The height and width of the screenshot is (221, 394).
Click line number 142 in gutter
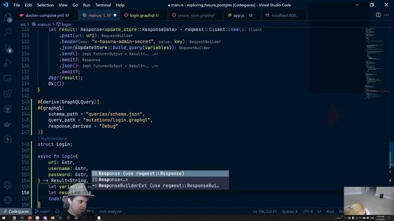[x=25, y=102]
